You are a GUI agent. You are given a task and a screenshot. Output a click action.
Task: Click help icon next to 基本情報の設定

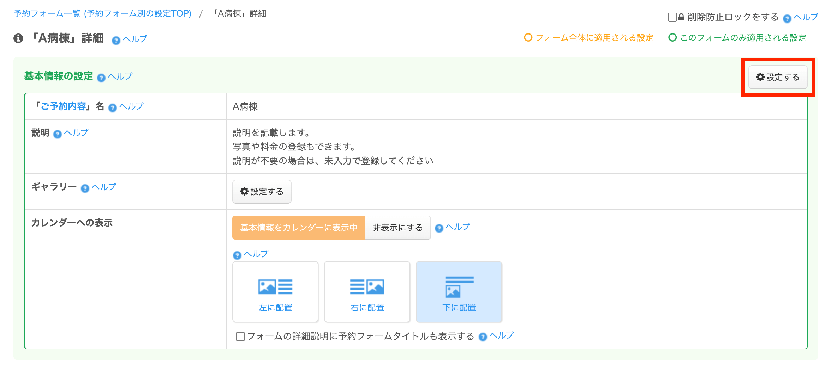click(x=101, y=78)
